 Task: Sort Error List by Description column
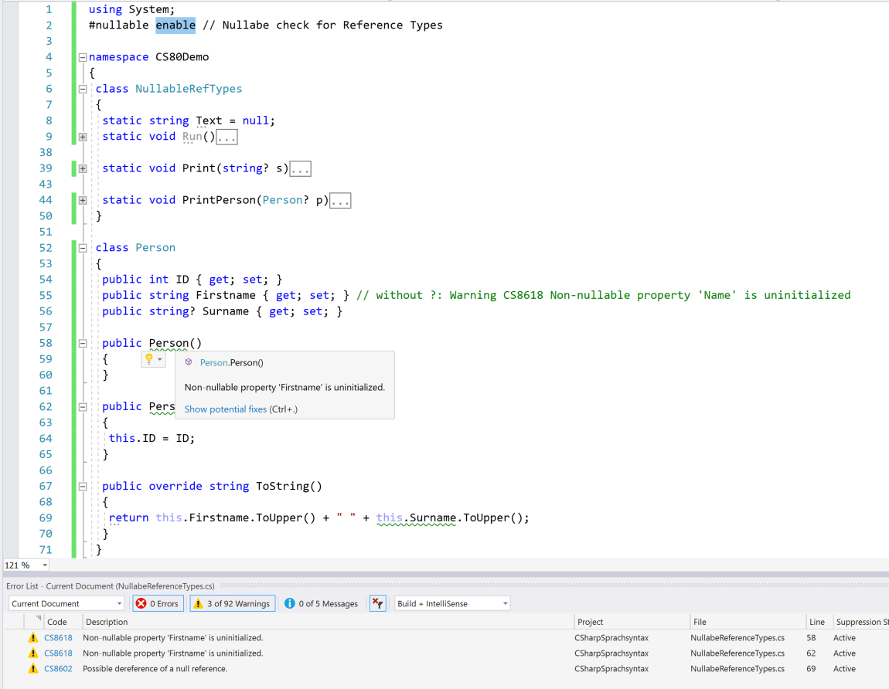tap(107, 622)
